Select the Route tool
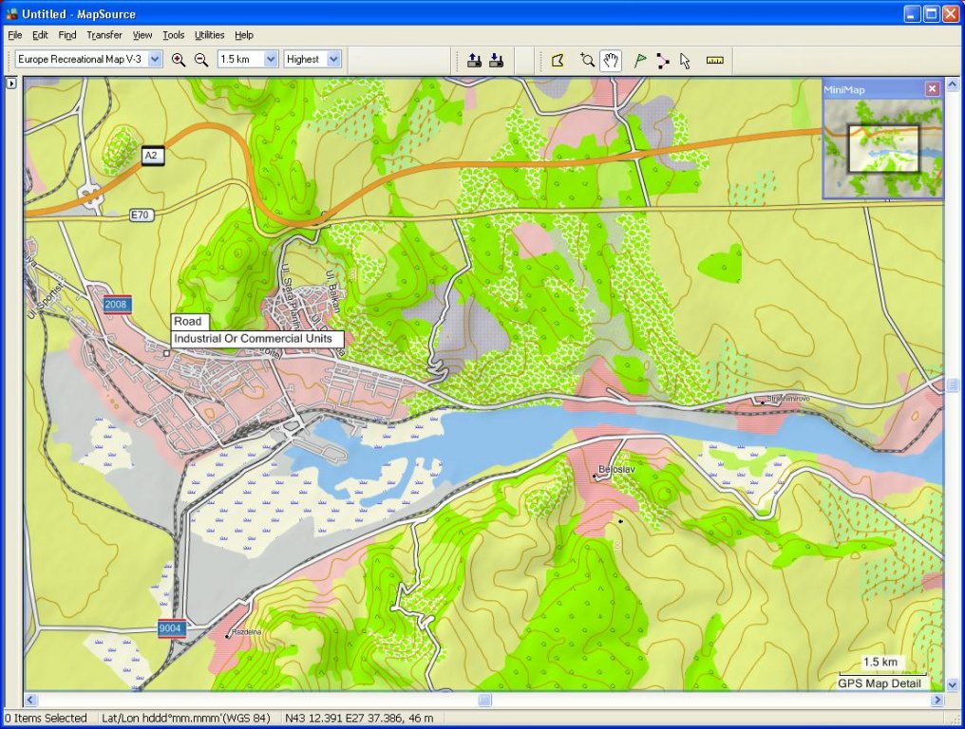The width and height of the screenshot is (965, 729). [x=662, y=61]
